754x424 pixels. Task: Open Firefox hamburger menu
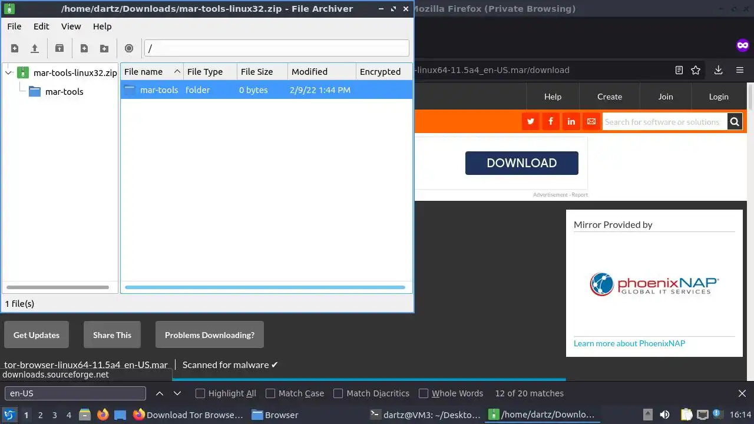pos(740,70)
